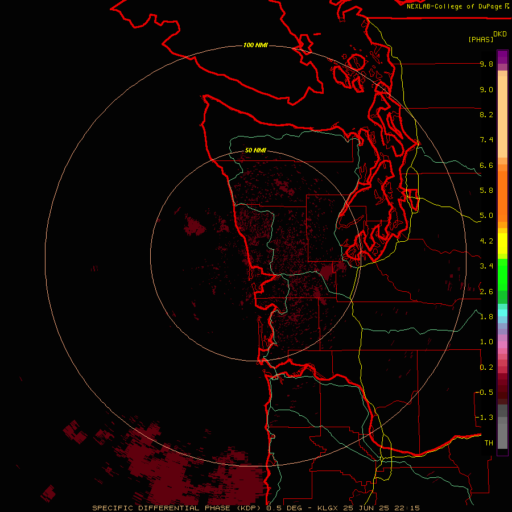Click the 5.8 scale value
This screenshot has height=512, width=512.
pyautogui.click(x=486, y=191)
